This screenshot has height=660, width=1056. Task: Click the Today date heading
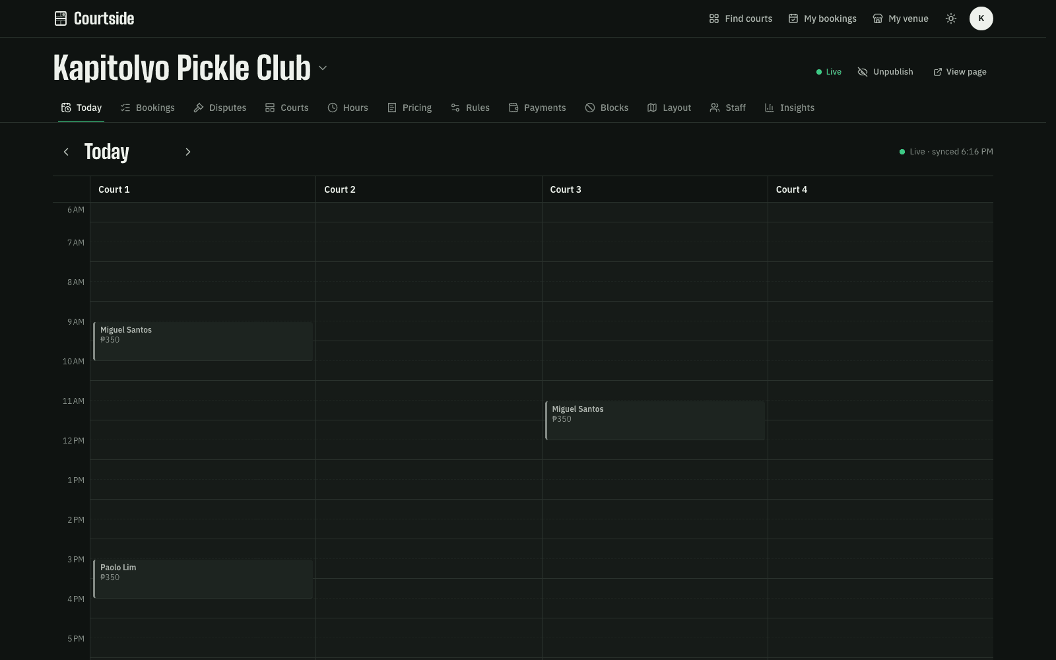[x=107, y=152]
